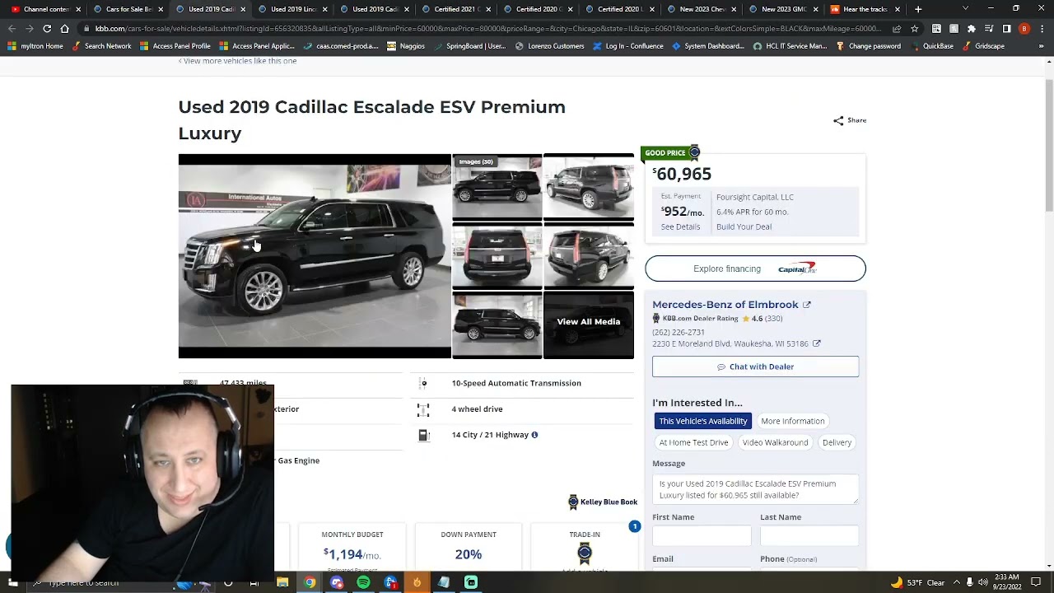Click the Chrome icon in the taskbar
Viewport: 1054px width, 593px height.
310,582
